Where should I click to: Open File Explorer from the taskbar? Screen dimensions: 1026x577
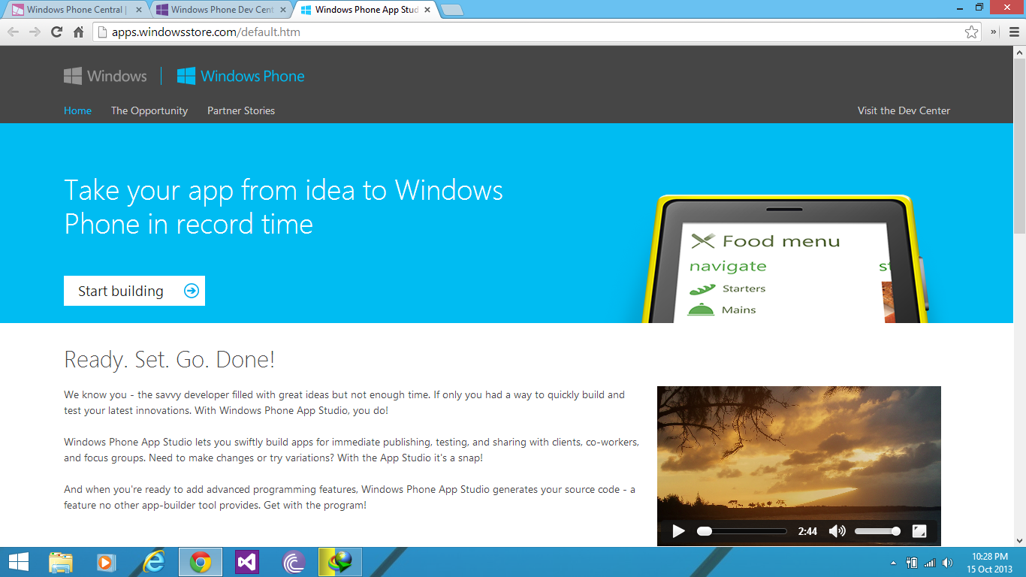pyautogui.click(x=61, y=562)
